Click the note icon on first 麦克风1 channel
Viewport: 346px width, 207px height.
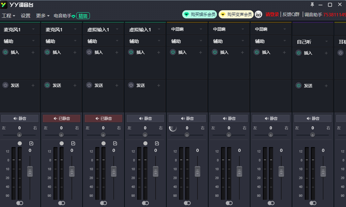(32, 143)
